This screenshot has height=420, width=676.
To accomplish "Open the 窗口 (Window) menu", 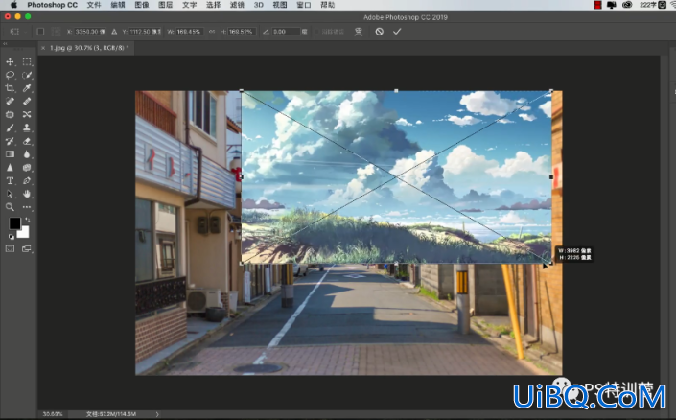I will (x=304, y=5).
